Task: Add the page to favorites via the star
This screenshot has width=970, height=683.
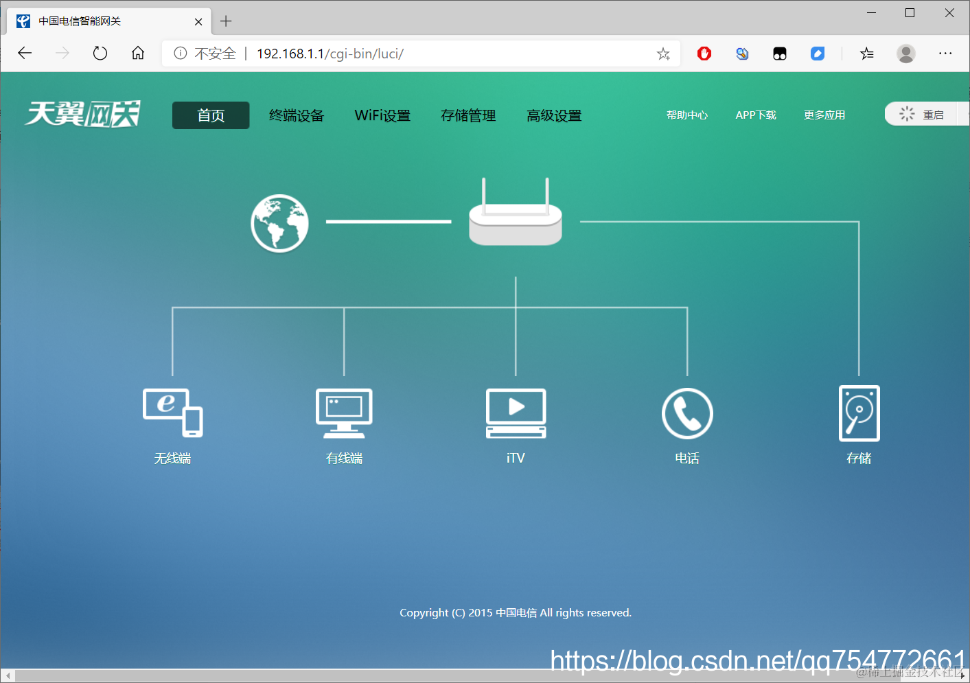Action: pyautogui.click(x=662, y=53)
